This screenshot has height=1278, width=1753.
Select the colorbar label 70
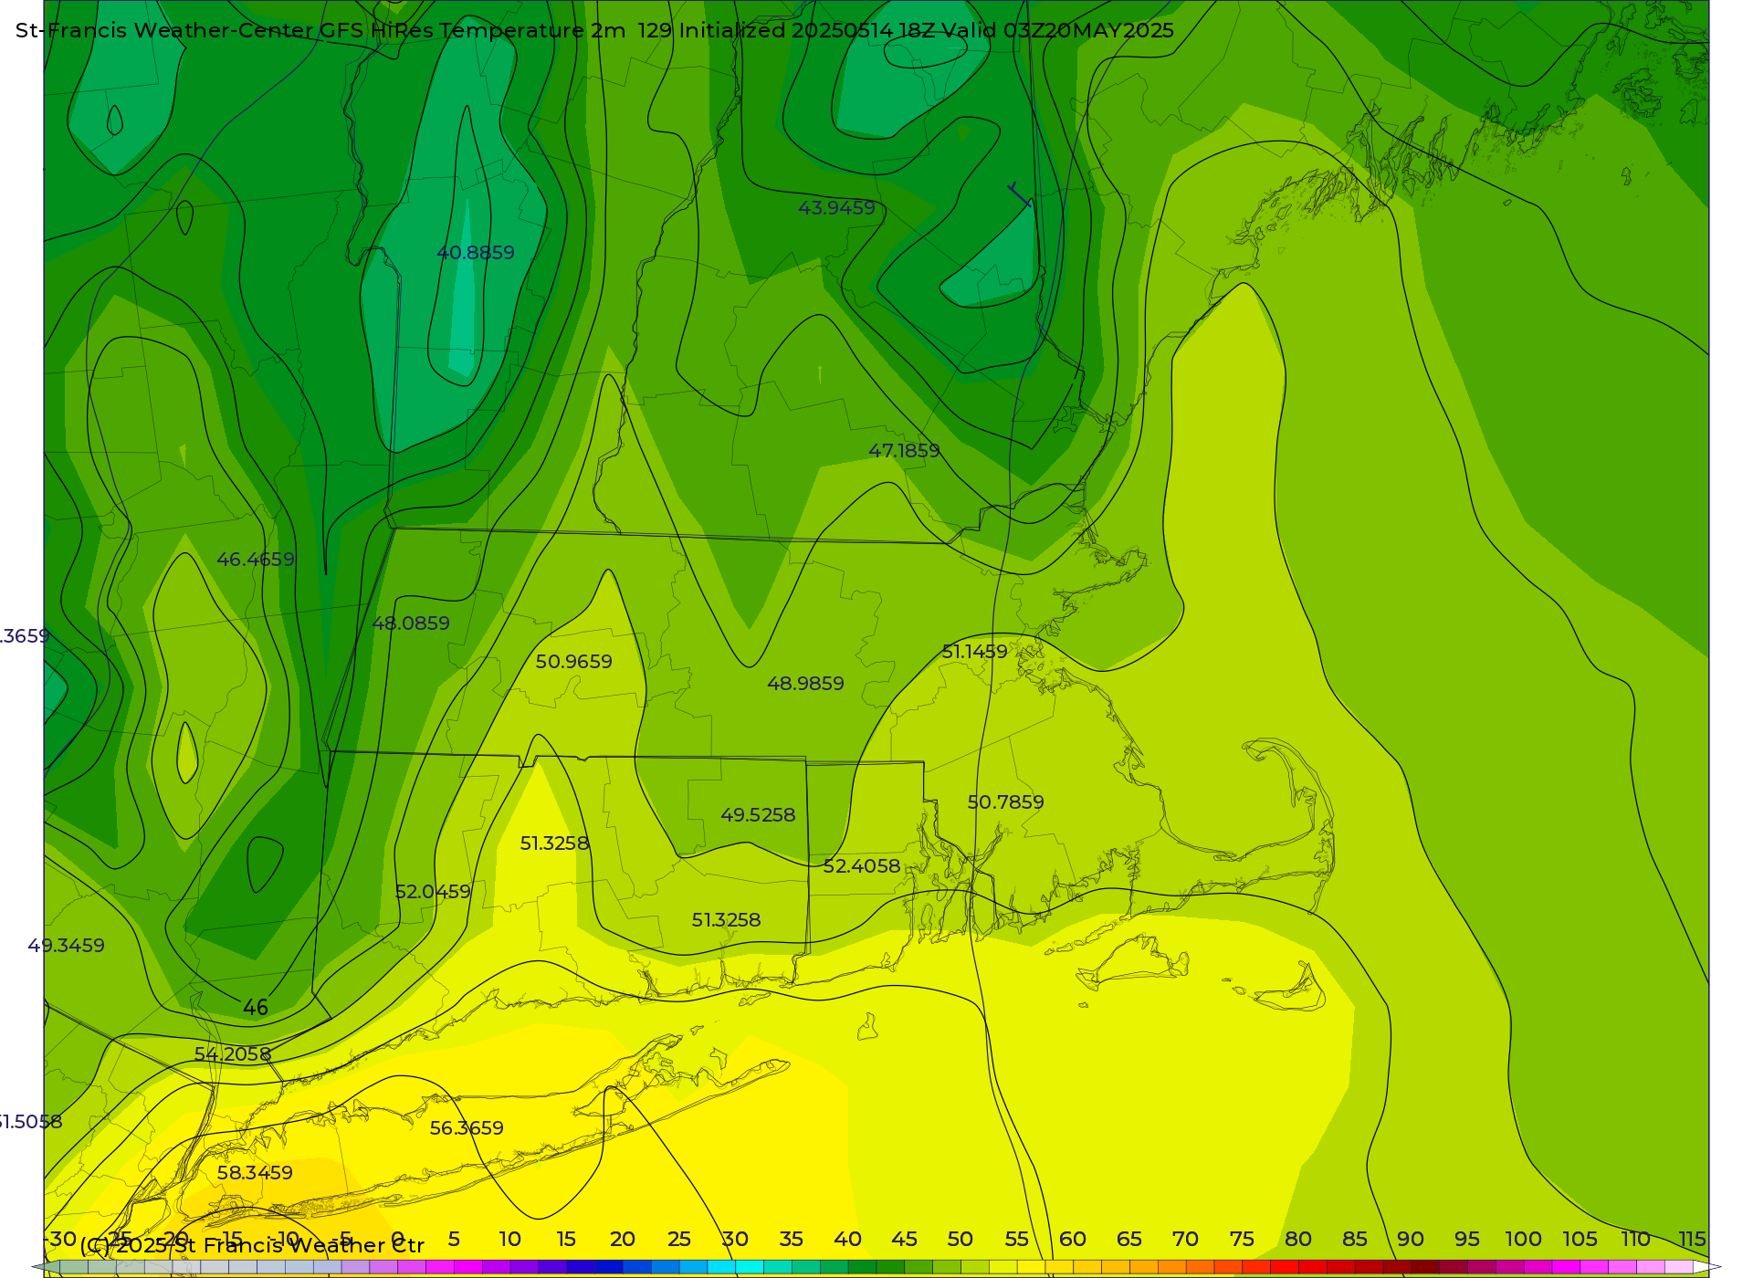1185,1240
